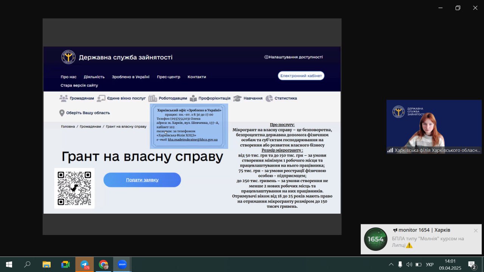Viewport: 484px width, 272px height.
Task: Switch the УКР keyboard language
Action: [x=430, y=264]
